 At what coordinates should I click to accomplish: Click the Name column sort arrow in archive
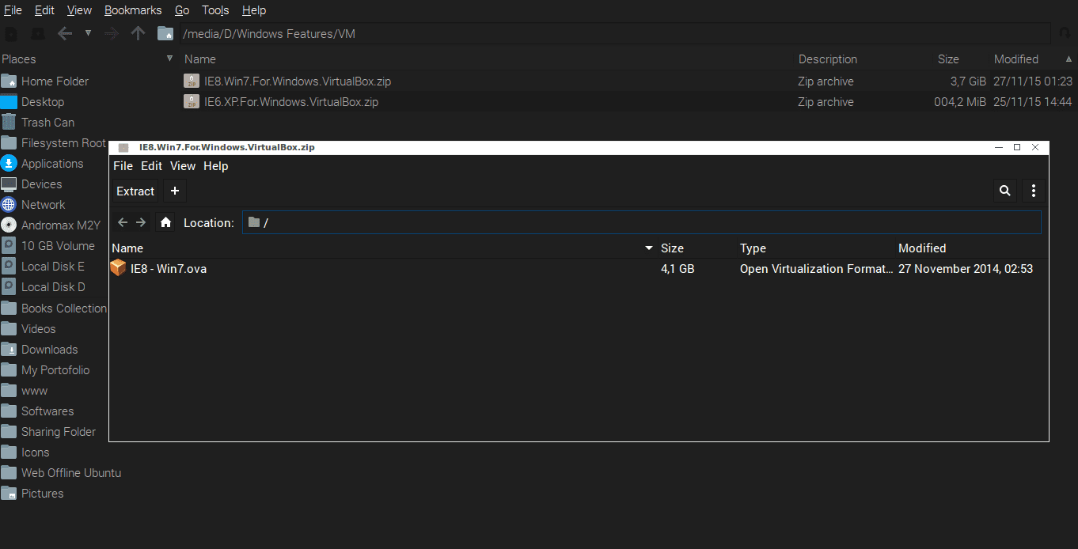click(x=649, y=248)
